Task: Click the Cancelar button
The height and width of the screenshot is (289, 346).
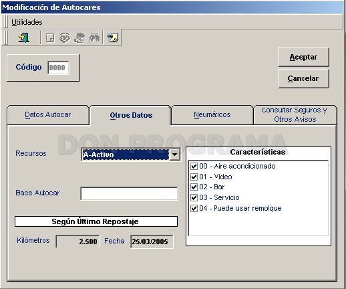Action: pos(303,78)
